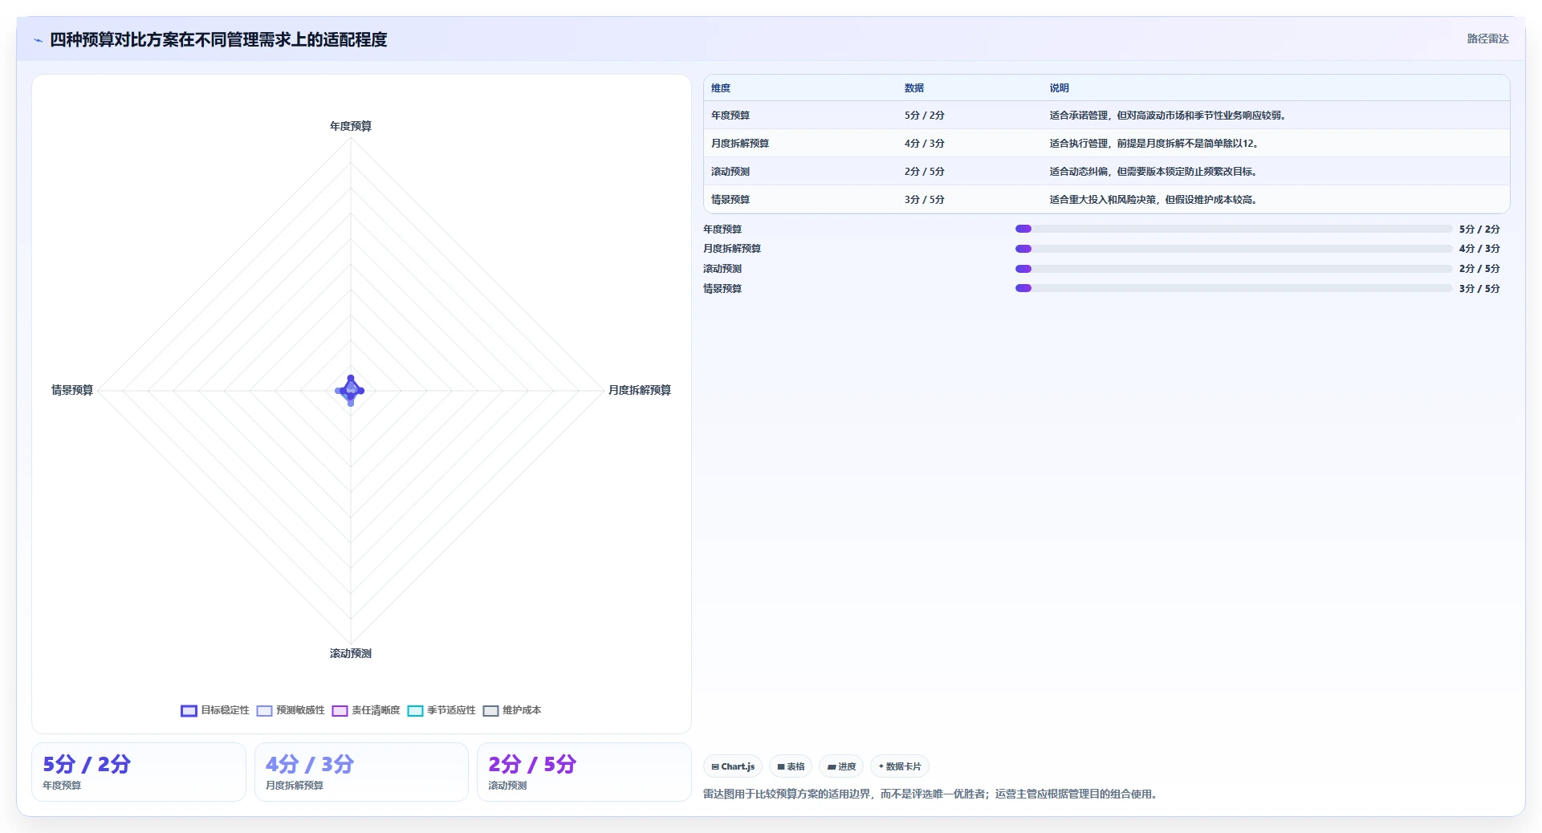This screenshot has height=833, width=1542.
Task: Click the 情景预算 progress bar
Action: [x=1234, y=288]
